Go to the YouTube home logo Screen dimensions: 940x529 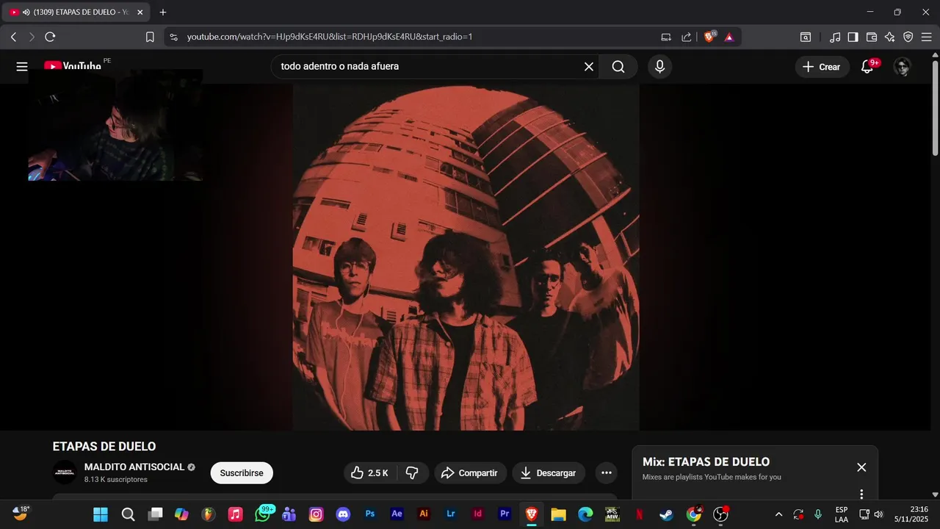(x=72, y=67)
